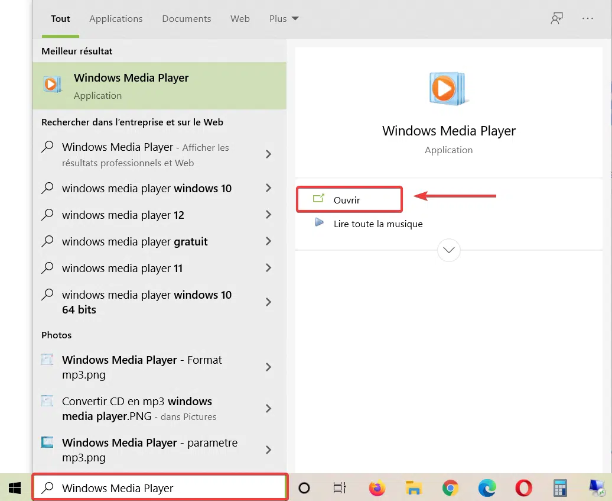Open the Calculator icon in taskbar

click(x=560, y=488)
